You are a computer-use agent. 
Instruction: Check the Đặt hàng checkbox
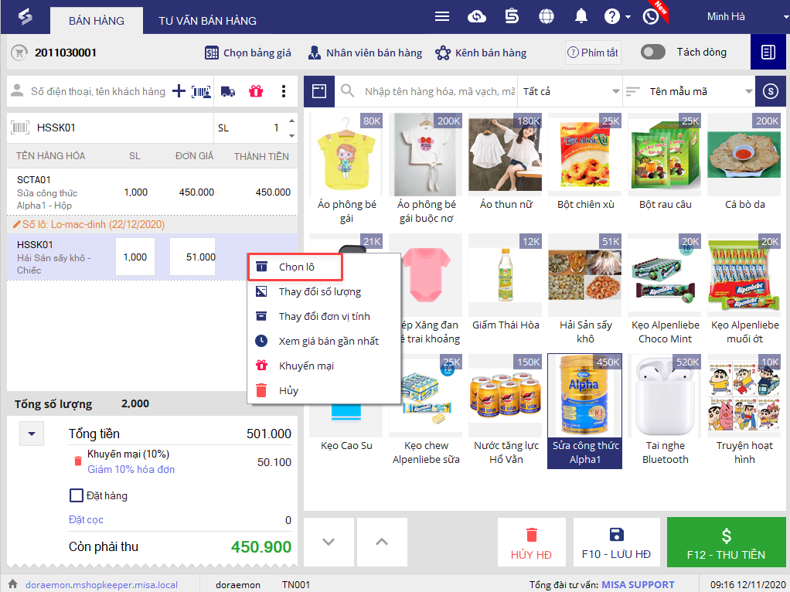tap(76, 495)
